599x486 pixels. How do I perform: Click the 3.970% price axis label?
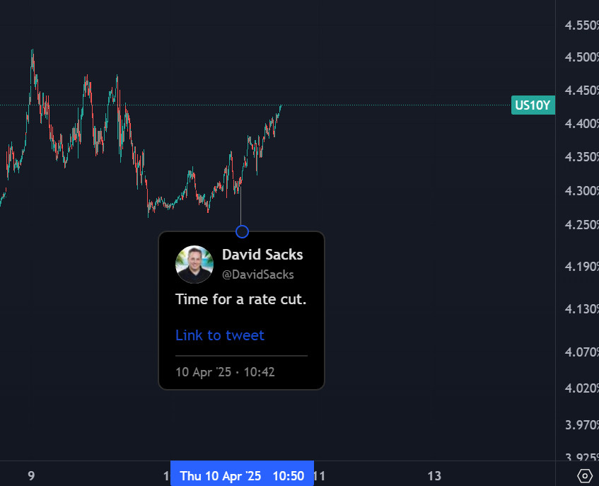[x=582, y=425]
